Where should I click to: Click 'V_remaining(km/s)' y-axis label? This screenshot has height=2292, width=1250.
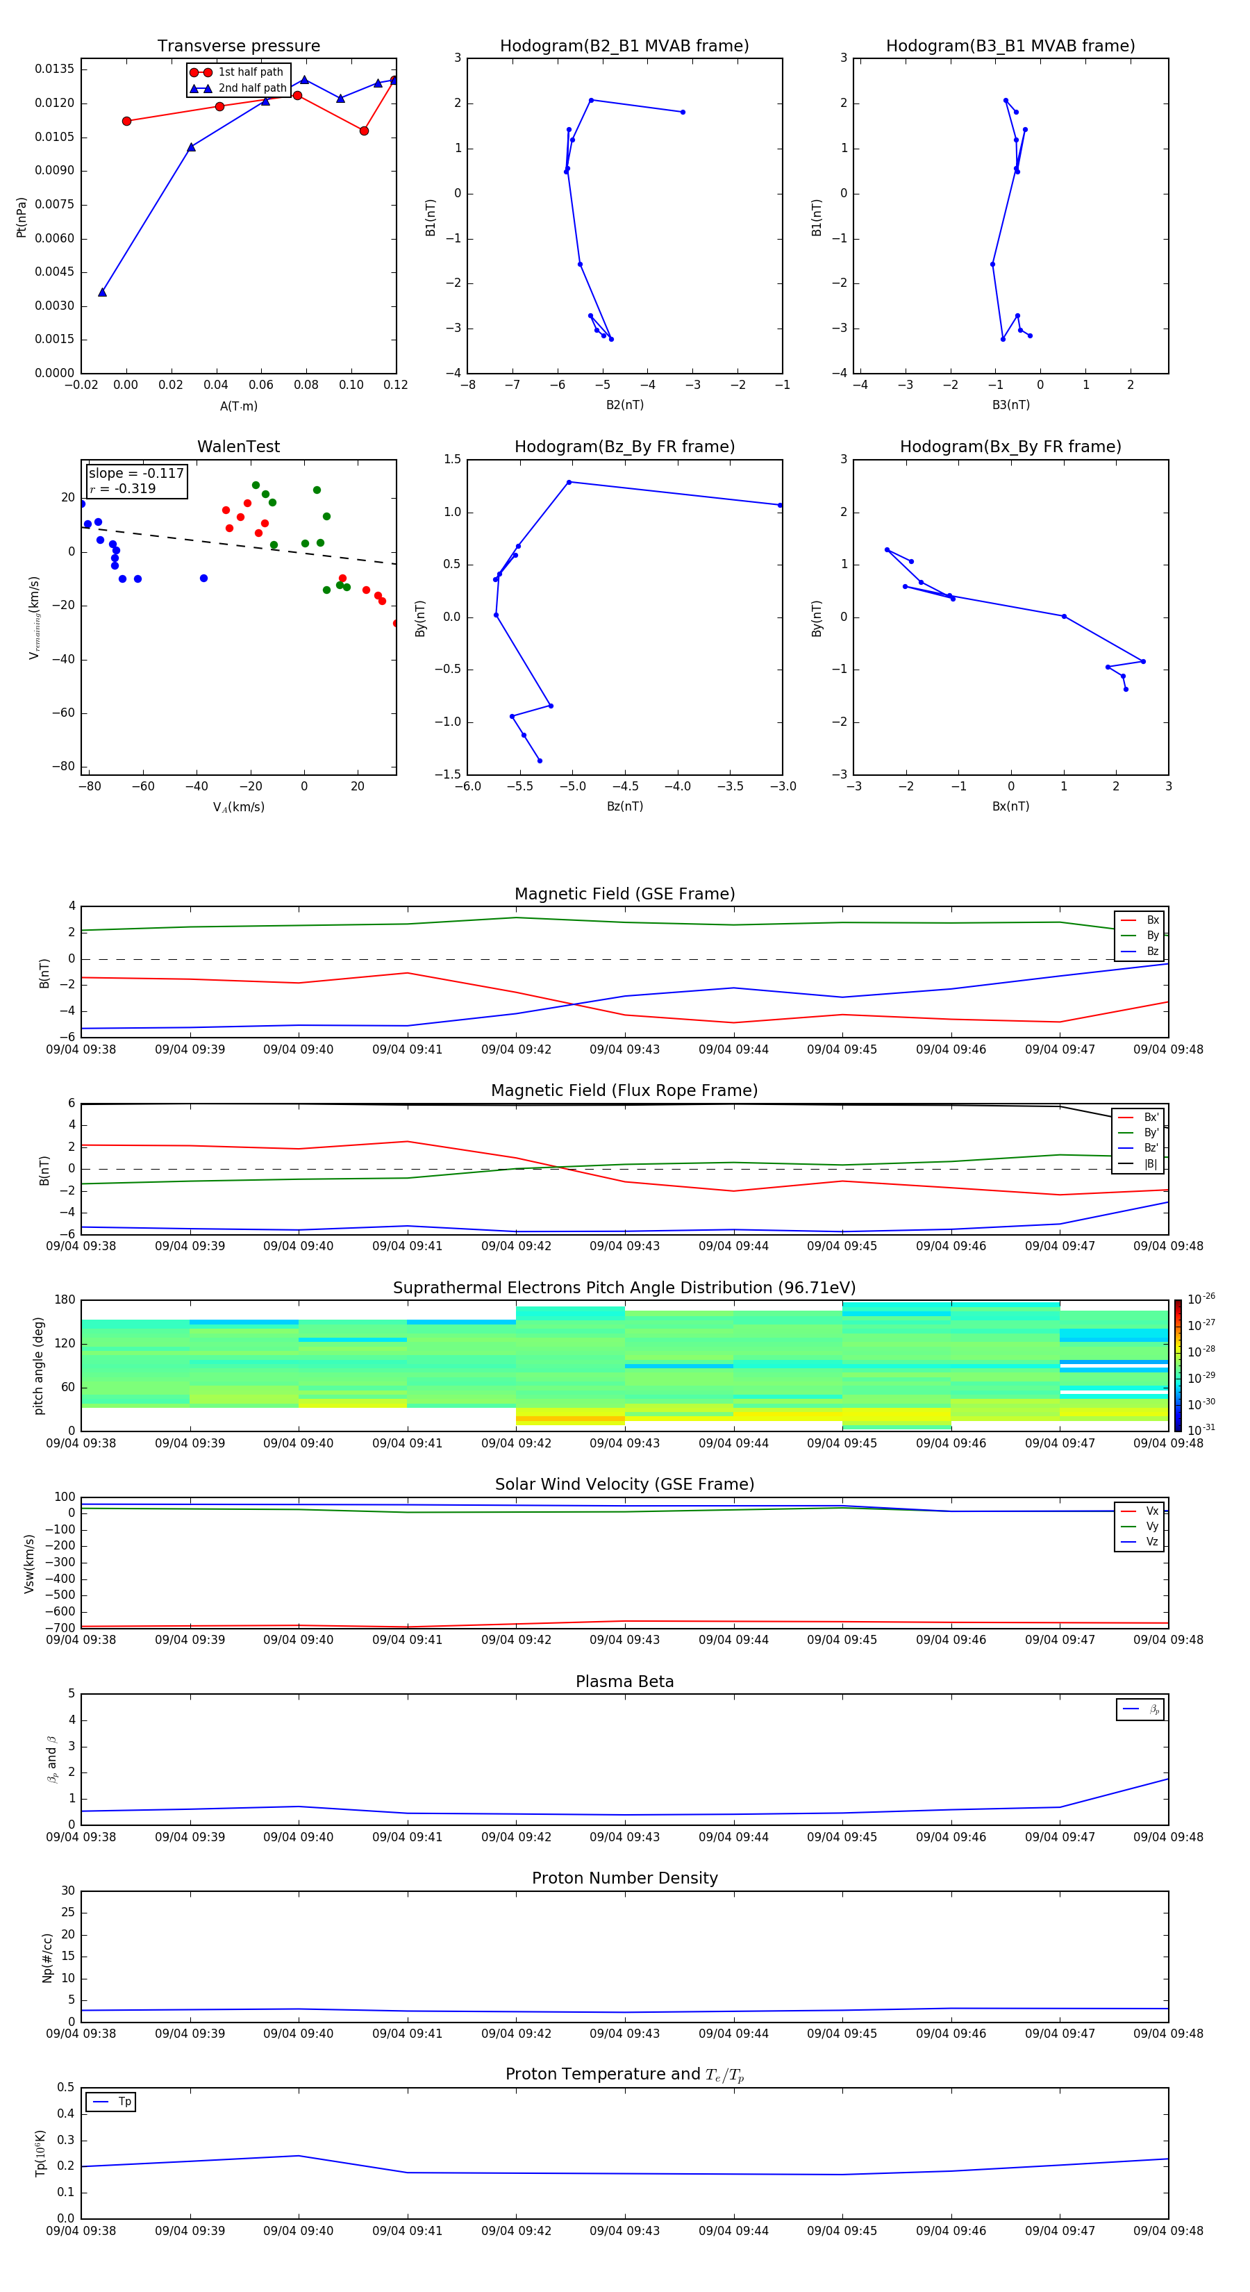point(34,617)
